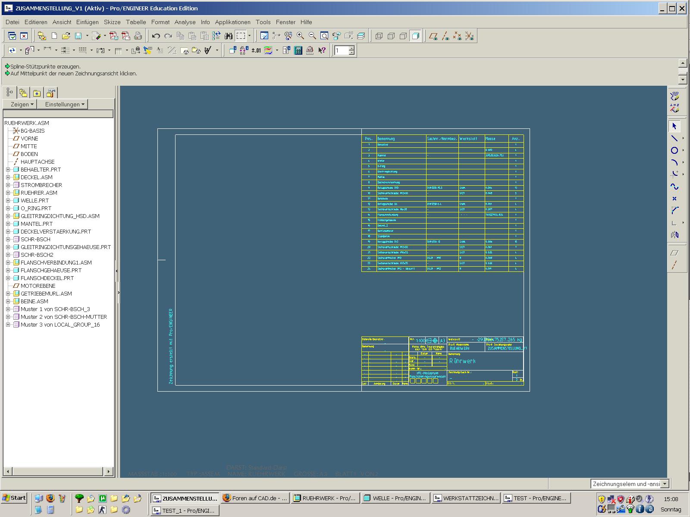The image size is (690, 517).
Task: Select the point creation tool
Action: coord(674,199)
